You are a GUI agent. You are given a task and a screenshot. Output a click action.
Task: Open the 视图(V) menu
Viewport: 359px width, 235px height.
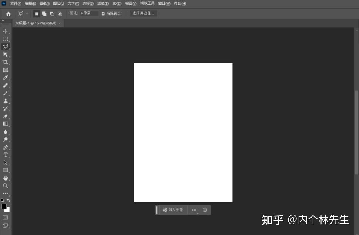(131, 3)
